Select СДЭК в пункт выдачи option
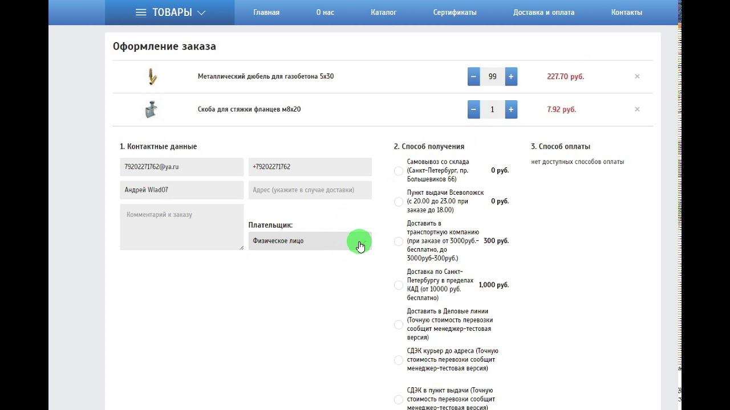The width and height of the screenshot is (730, 410). tap(399, 400)
